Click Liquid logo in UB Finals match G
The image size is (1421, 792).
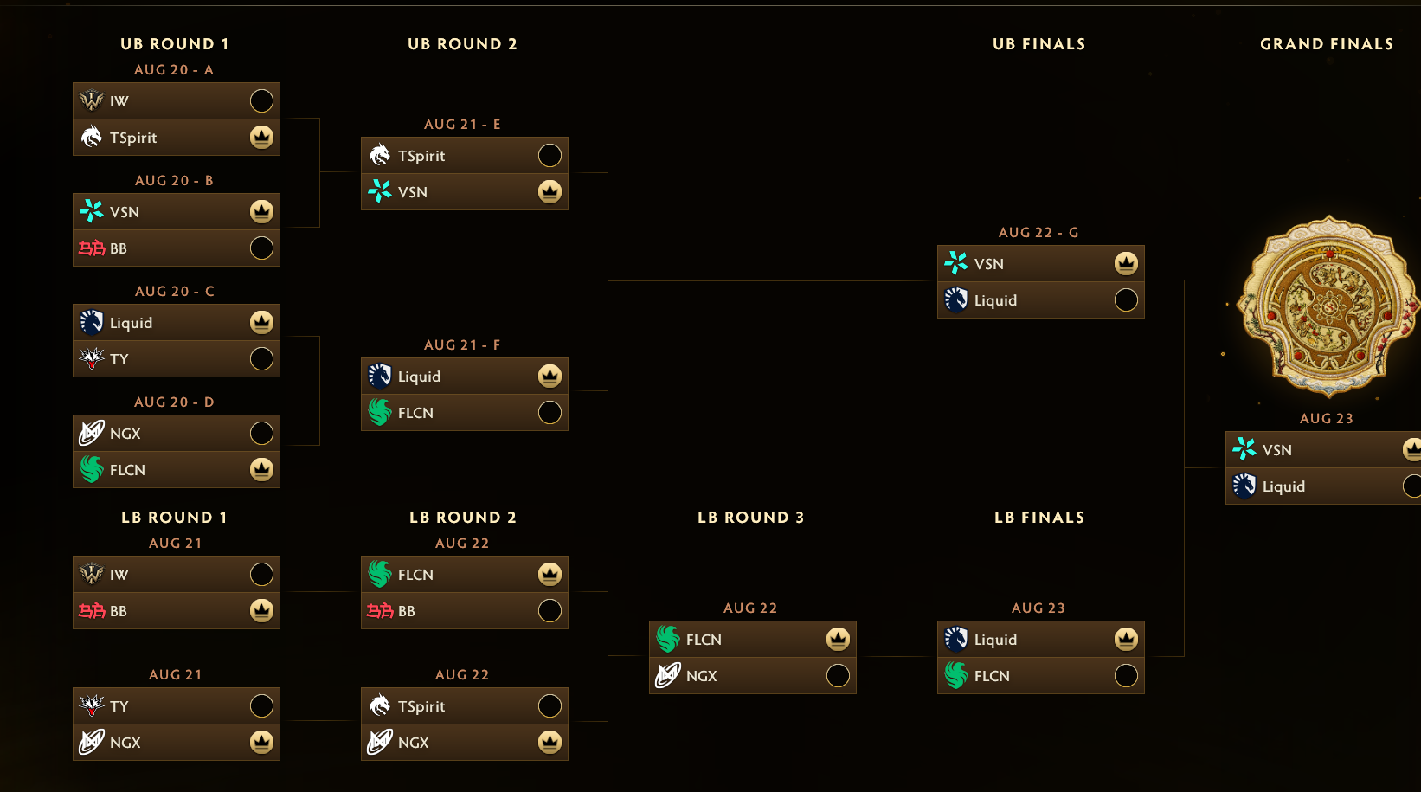click(956, 300)
